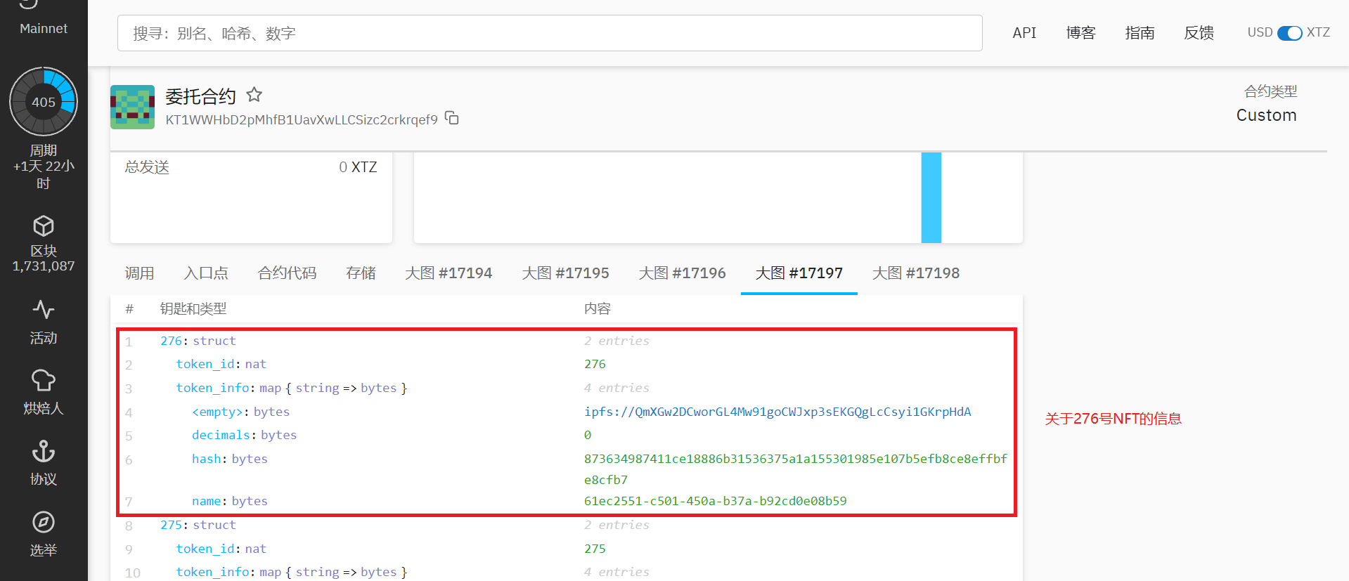This screenshot has width=1349, height=581.
Task: Switch to the 大图 #17194 tab
Action: click(448, 273)
